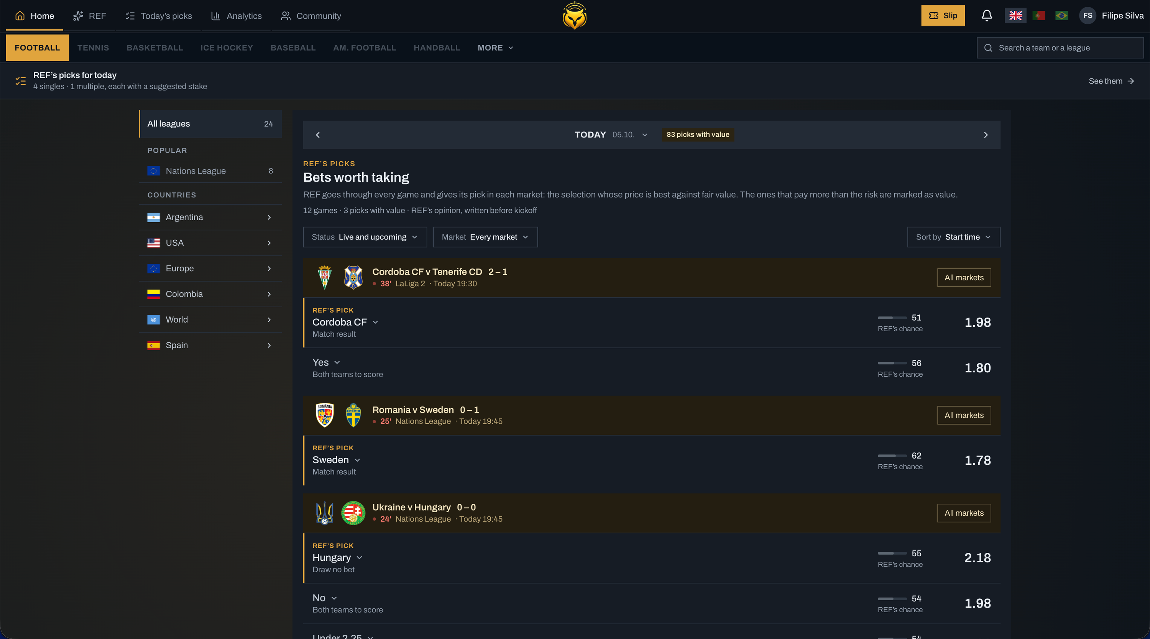Open the Market filter dropdown
Viewport: 1150px width, 639px height.
pos(485,237)
